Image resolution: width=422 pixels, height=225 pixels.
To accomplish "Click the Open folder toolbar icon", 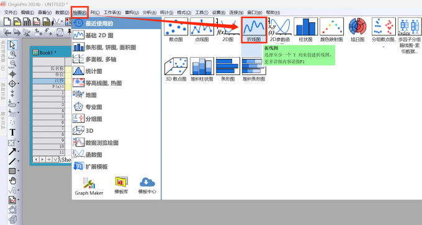I will click(x=17, y=22).
